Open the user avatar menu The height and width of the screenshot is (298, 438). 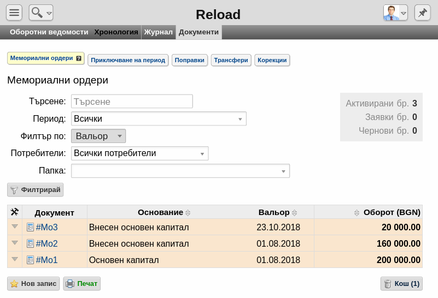coord(395,13)
